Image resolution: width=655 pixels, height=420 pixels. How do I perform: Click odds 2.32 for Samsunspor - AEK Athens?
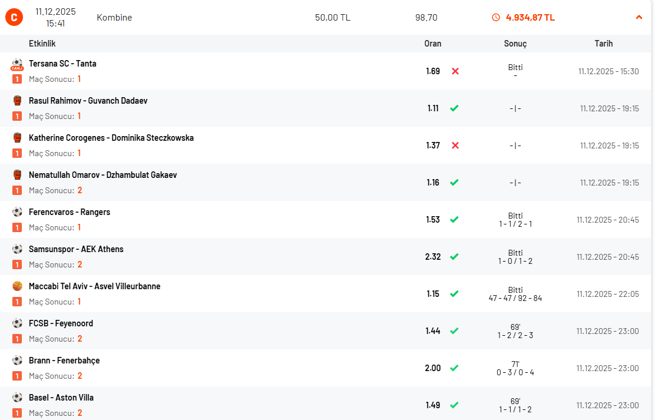tap(433, 257)
